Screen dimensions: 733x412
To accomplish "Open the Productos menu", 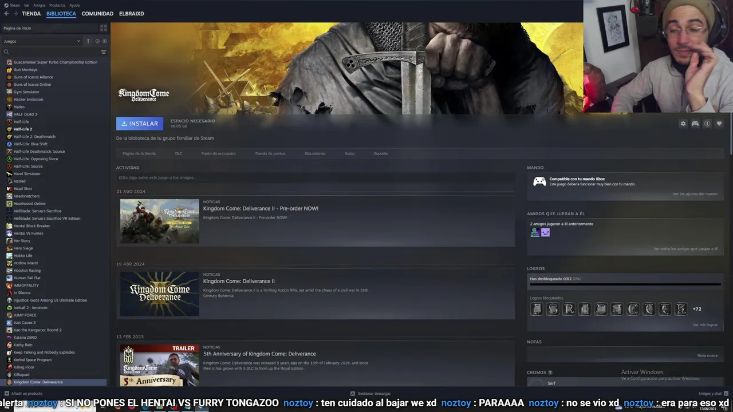I will pos(57,5).
